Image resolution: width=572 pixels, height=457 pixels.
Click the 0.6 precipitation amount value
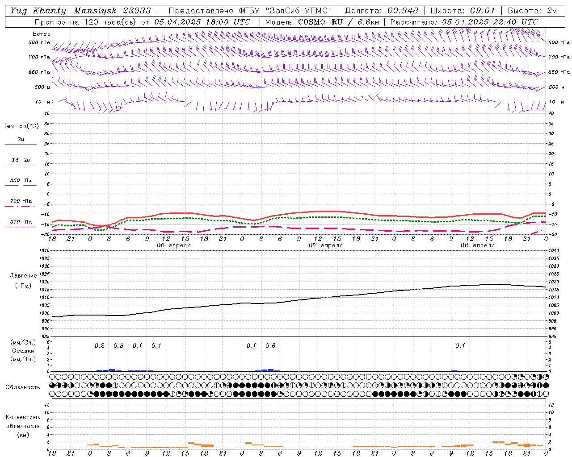pos(270,346)
